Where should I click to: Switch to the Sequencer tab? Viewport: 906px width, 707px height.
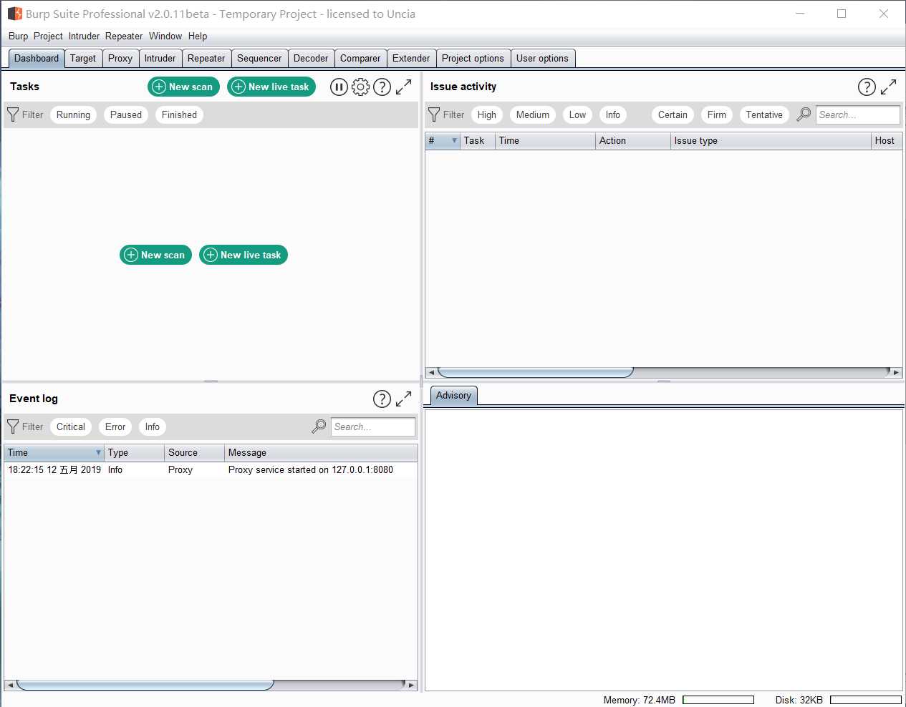click(259, 59)
